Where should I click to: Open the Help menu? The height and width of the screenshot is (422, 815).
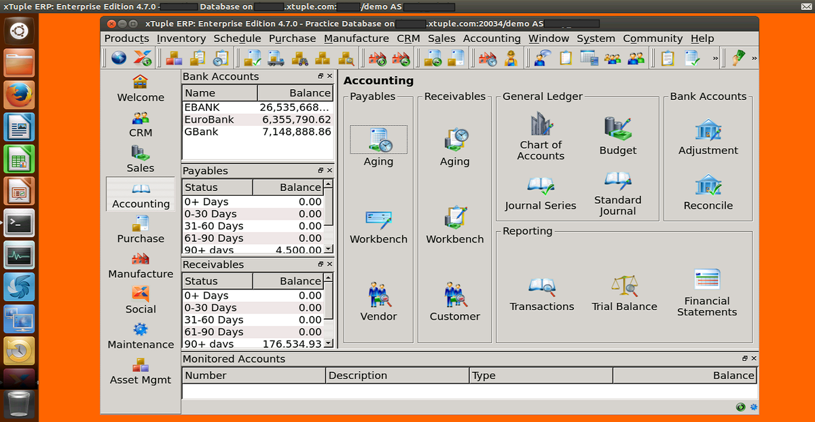[x=702, y=39]
